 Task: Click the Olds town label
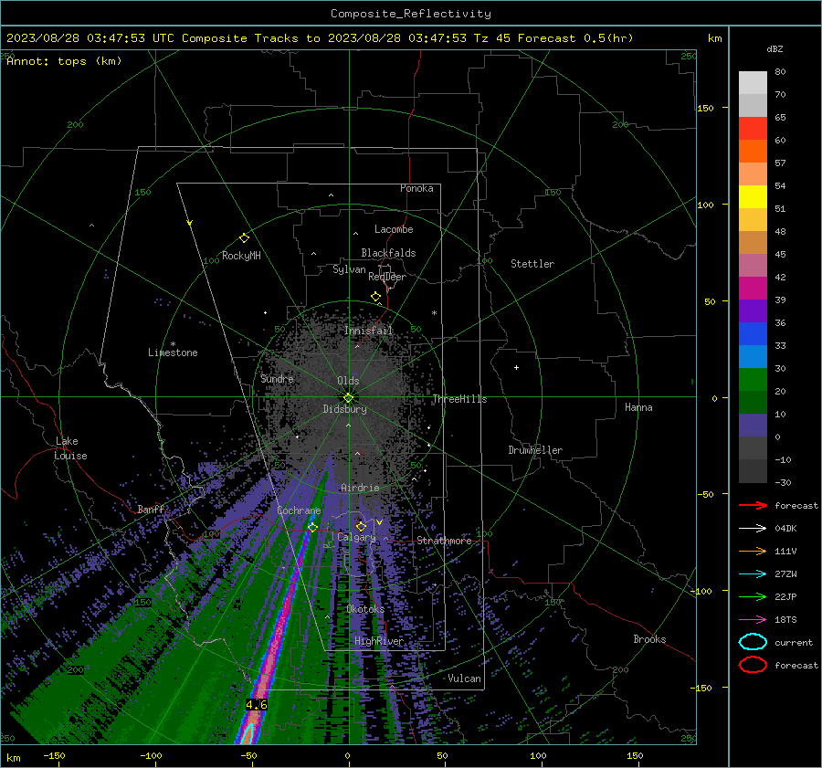click(348, 381)
